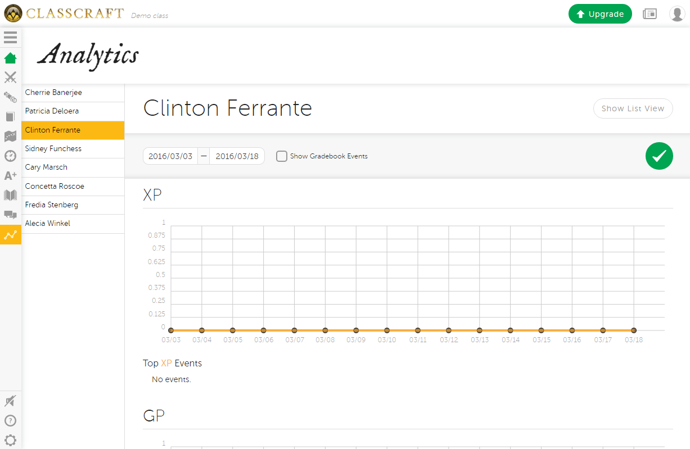Image resolution: width=690 pixels, height=449 pixels.
Task: Open the end date 2016/03/18 picker
Action: [237, 156]
